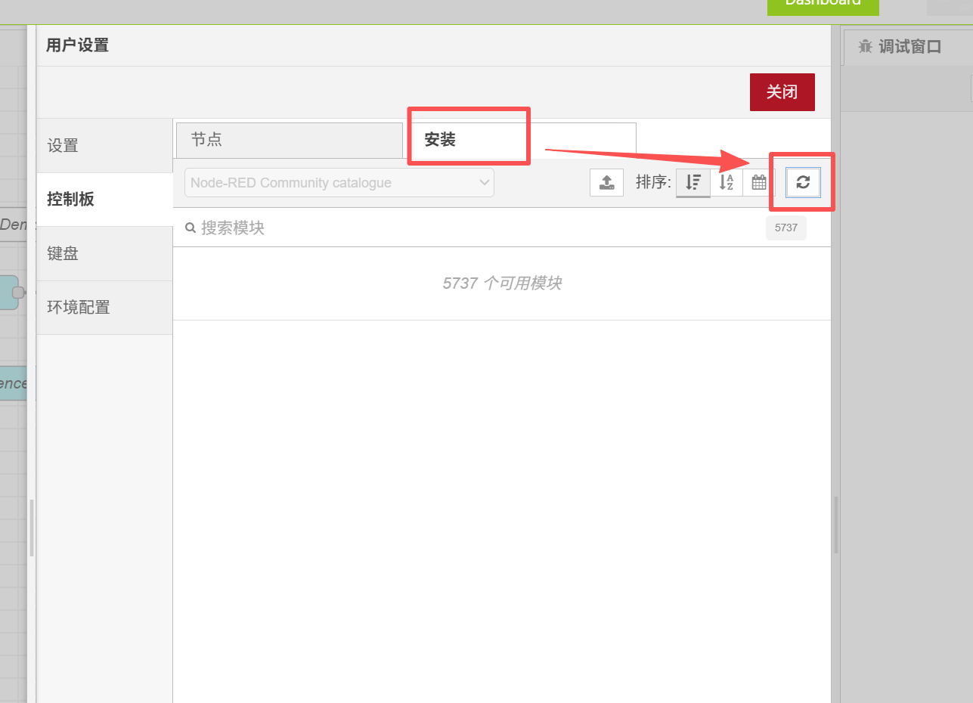Switch to the 安装 tab
The height and width of the screenshot is (703, 973).
click(469, 140)
